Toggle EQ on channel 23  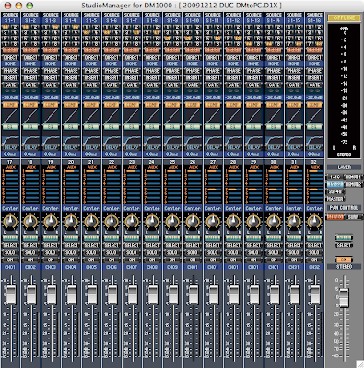click(132, 127)
